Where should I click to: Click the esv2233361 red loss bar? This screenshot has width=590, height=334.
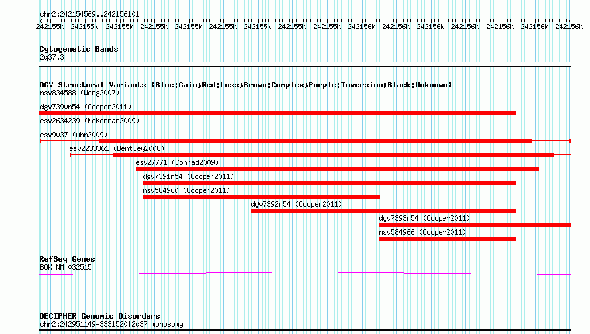(x=333, y=155)
